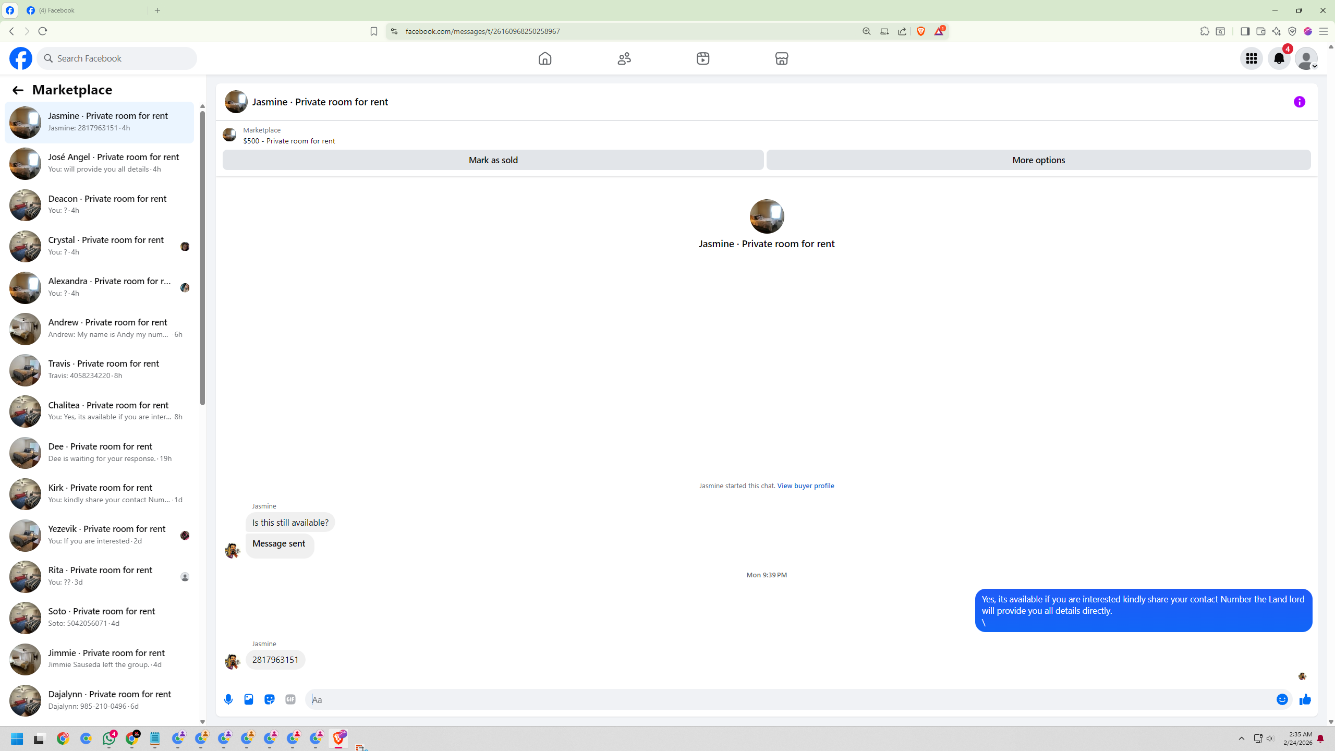Bookmark this page icon
Screen dimensions: 1335x751
click(x=373, y=31)
